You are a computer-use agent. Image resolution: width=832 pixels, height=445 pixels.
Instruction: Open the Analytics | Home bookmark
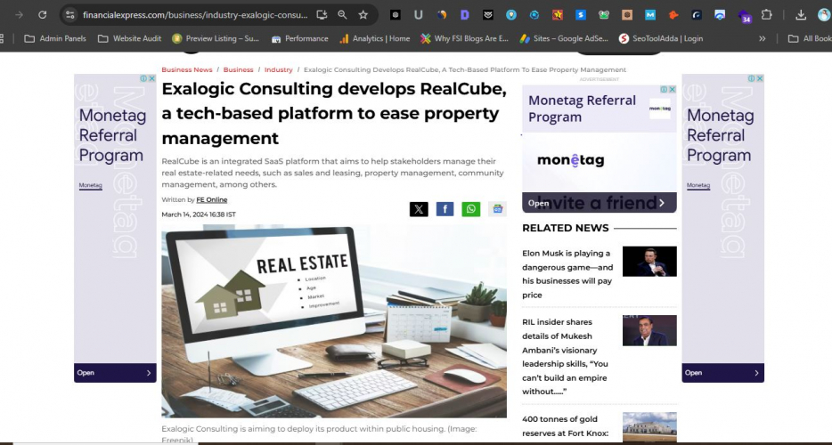(375, 38)
